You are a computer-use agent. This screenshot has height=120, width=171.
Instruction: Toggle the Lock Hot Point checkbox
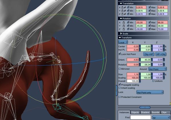click(120, 54)
